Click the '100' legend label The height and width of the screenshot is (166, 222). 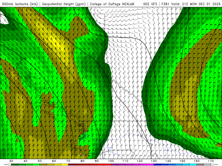pyautogui.click(x=111, y=161)
